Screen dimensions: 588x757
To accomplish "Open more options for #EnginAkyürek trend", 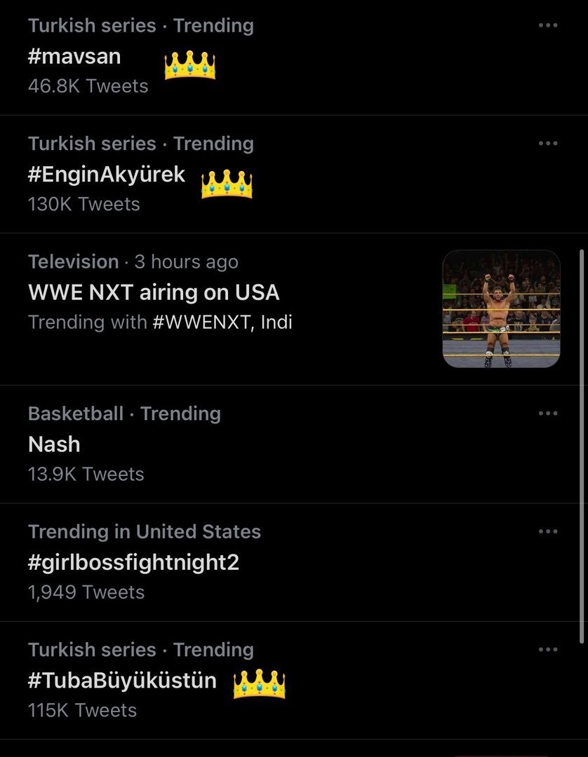I will tap(547, 144).
